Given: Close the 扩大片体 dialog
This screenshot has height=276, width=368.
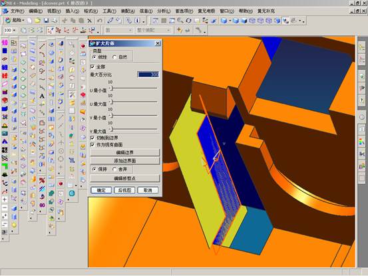Looking at the screenshot, I should (x=158, y=43).
